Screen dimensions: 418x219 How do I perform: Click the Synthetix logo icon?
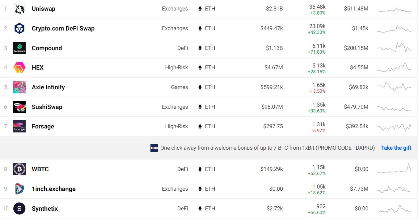[x=19, y=209]
